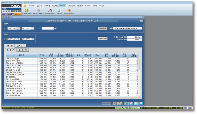Image resolution: width=197 pixels, height=114 pixels.
Task: Open calendar for period A start date
Action: tap(18, 28)
